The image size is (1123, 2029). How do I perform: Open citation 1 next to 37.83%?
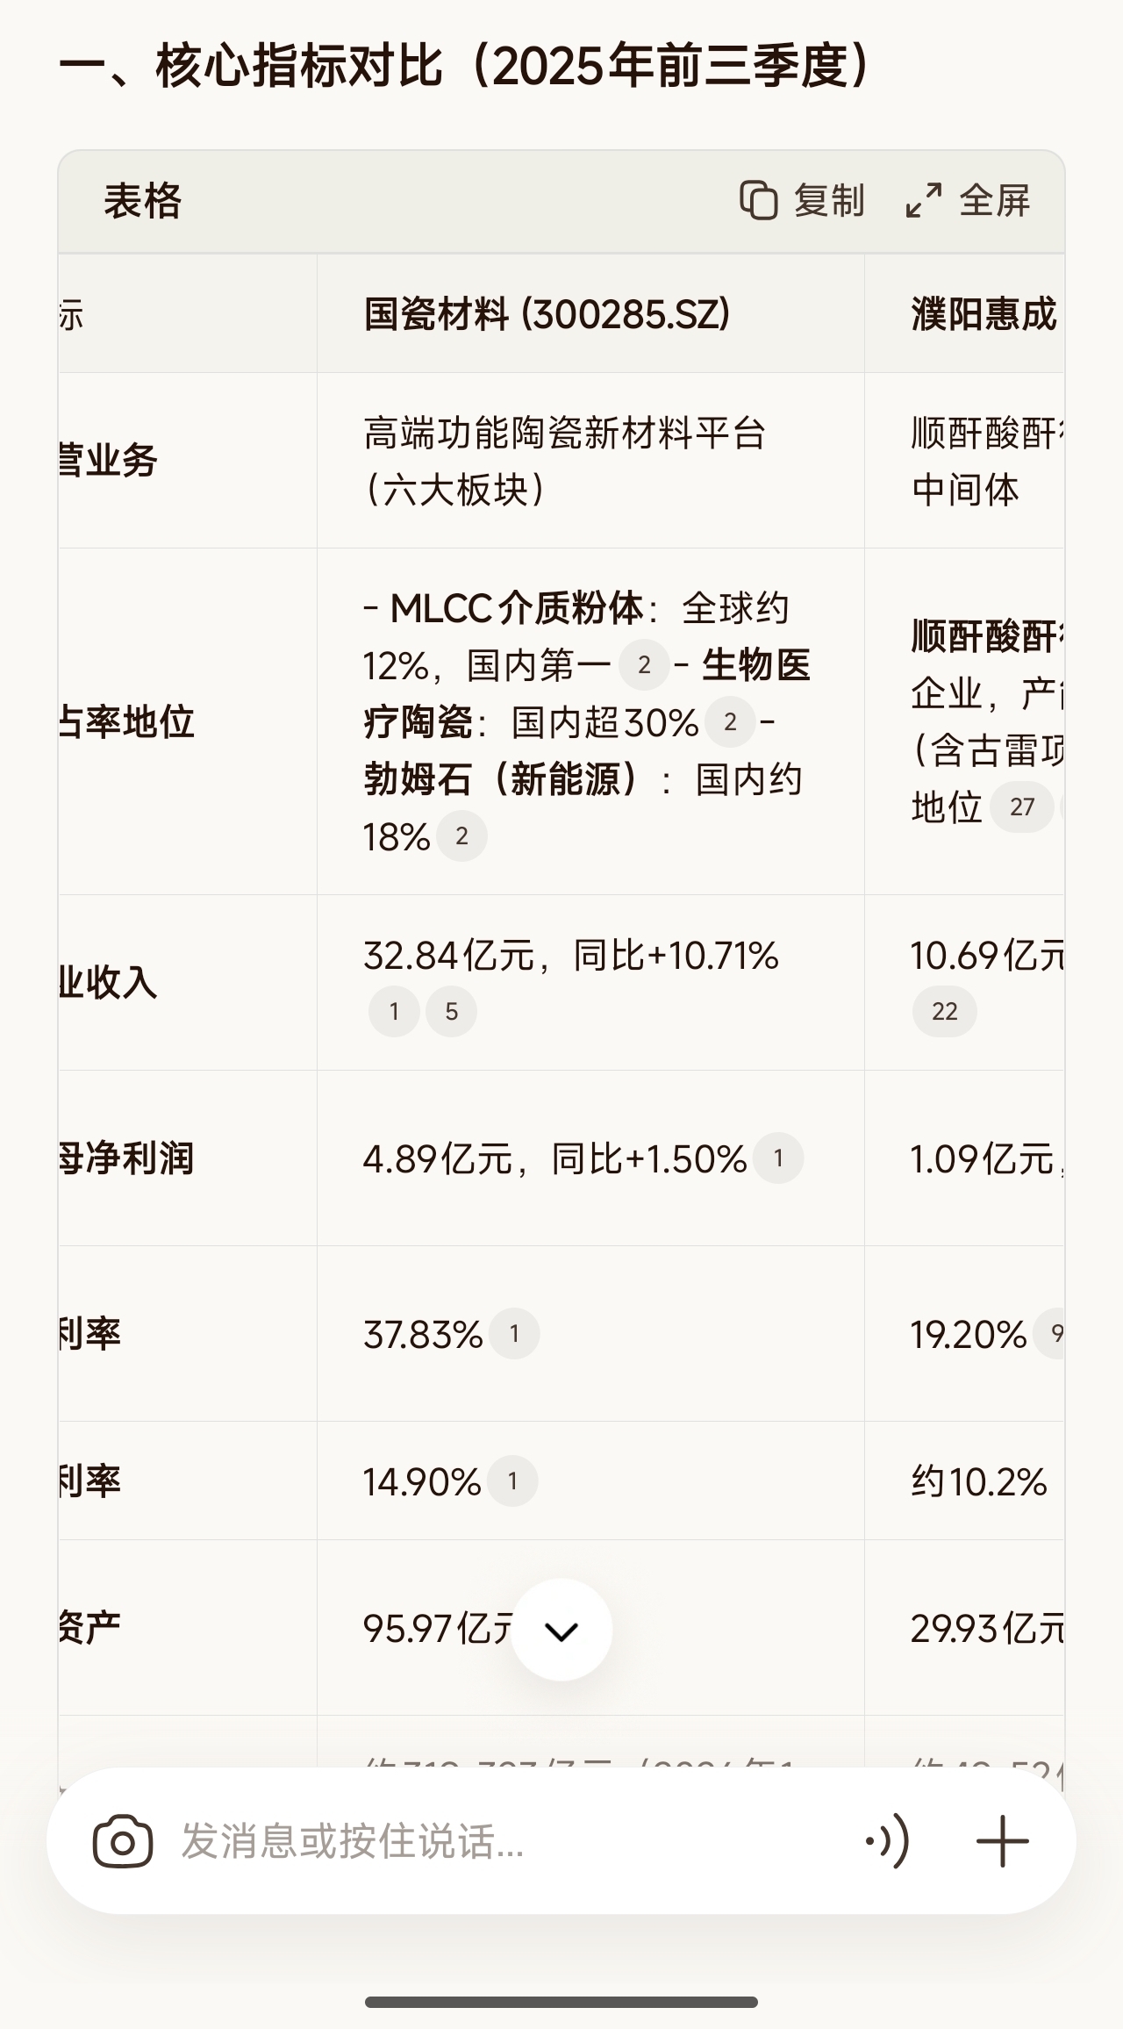click(x=514, y=1334)
